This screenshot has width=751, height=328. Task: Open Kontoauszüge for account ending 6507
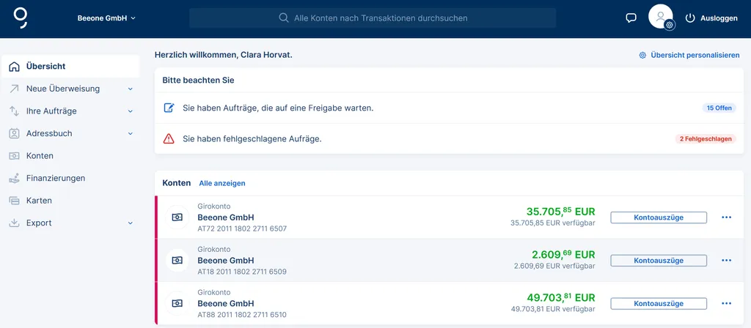coord(659,217)
